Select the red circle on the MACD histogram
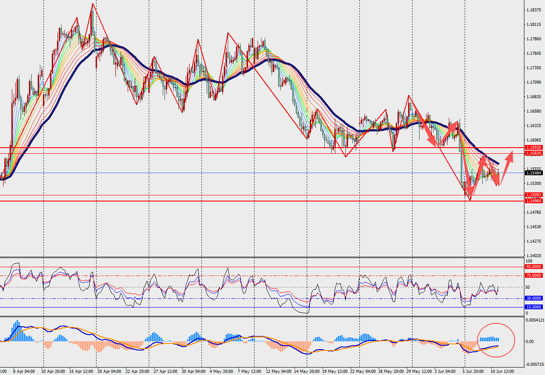Screen dimensions: 545x375 click(495, 340)
